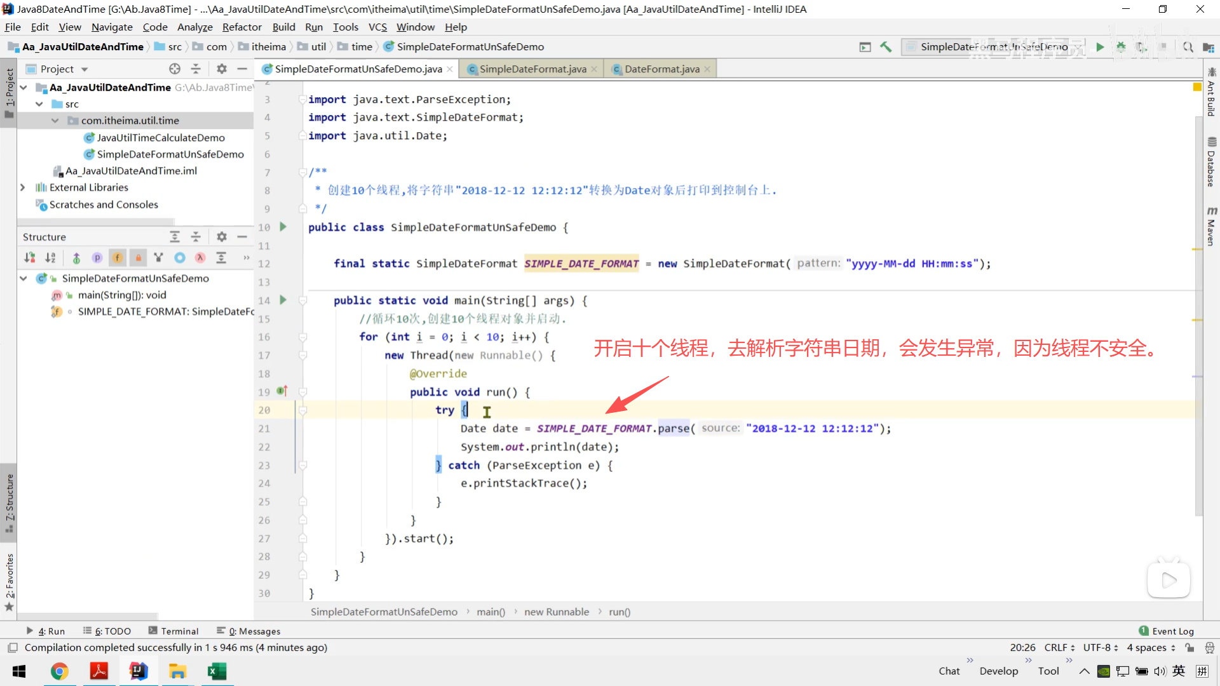Open Structure panel settings gear
This screenshot has height=686, width=1220.
tap(221, 237)
